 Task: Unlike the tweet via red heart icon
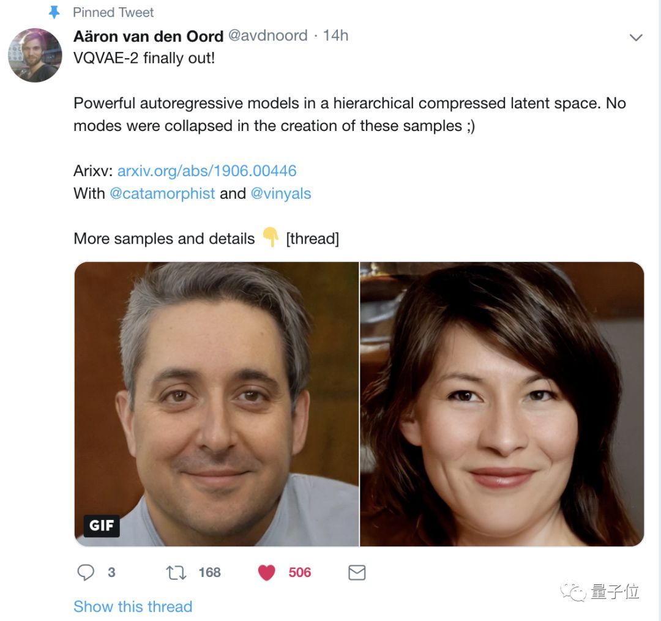pyautogui.click(x=266, y=573)
